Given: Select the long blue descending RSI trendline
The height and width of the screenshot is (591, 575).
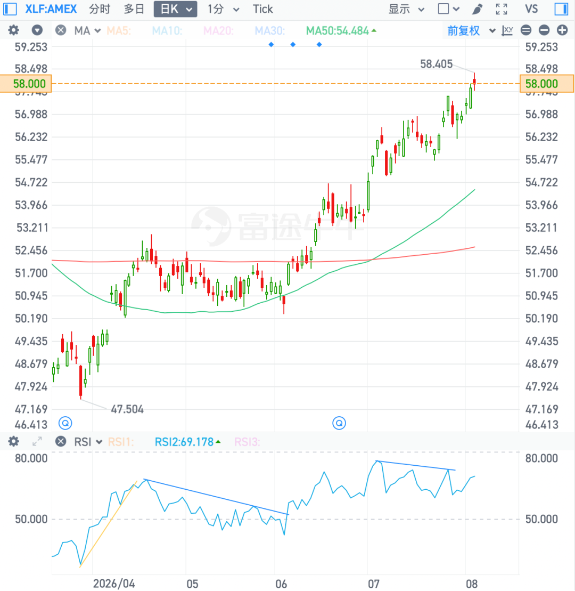Looking at the screenshot, I should coord(216,497).
